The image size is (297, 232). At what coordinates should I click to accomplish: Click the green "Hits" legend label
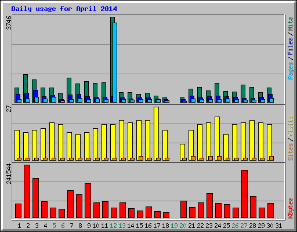tap(290, 24)
